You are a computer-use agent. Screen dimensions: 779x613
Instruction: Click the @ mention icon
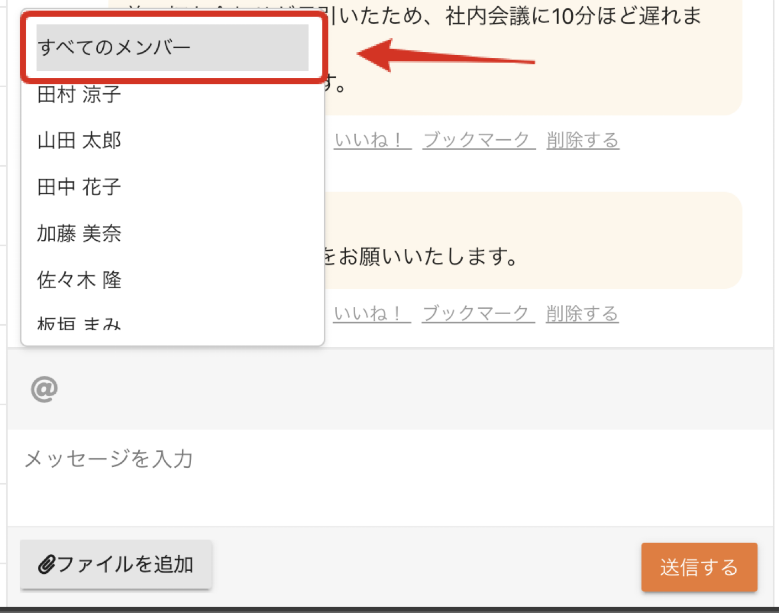(x=44, y=389)
